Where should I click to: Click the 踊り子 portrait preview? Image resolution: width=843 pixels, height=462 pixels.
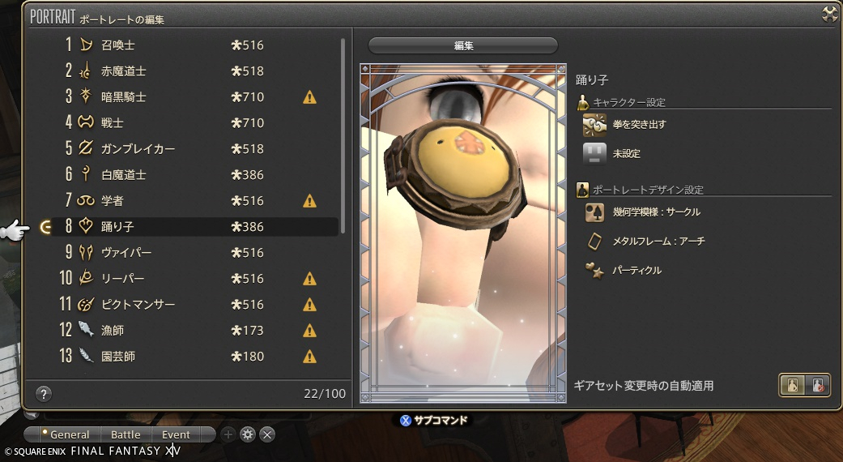pos(463,233)
